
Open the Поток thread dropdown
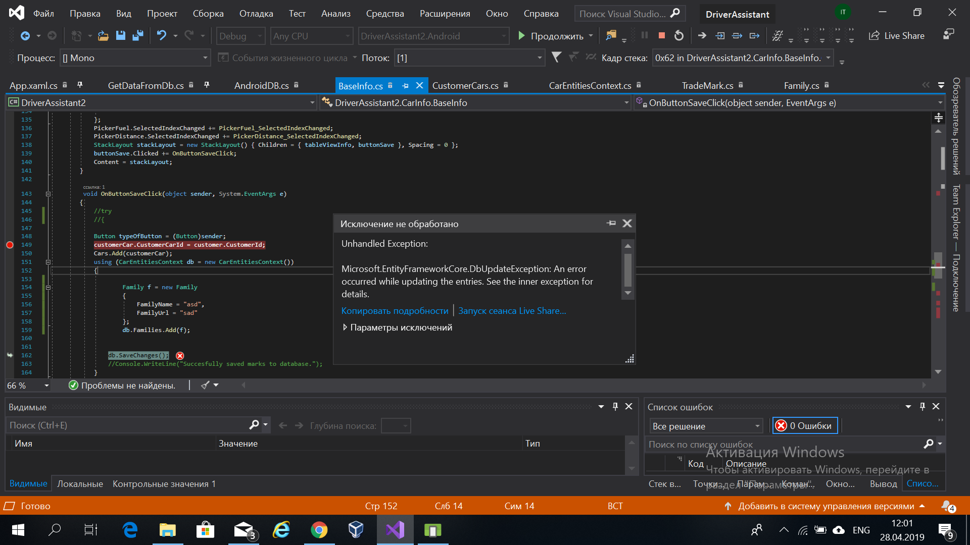coord(469,58)
